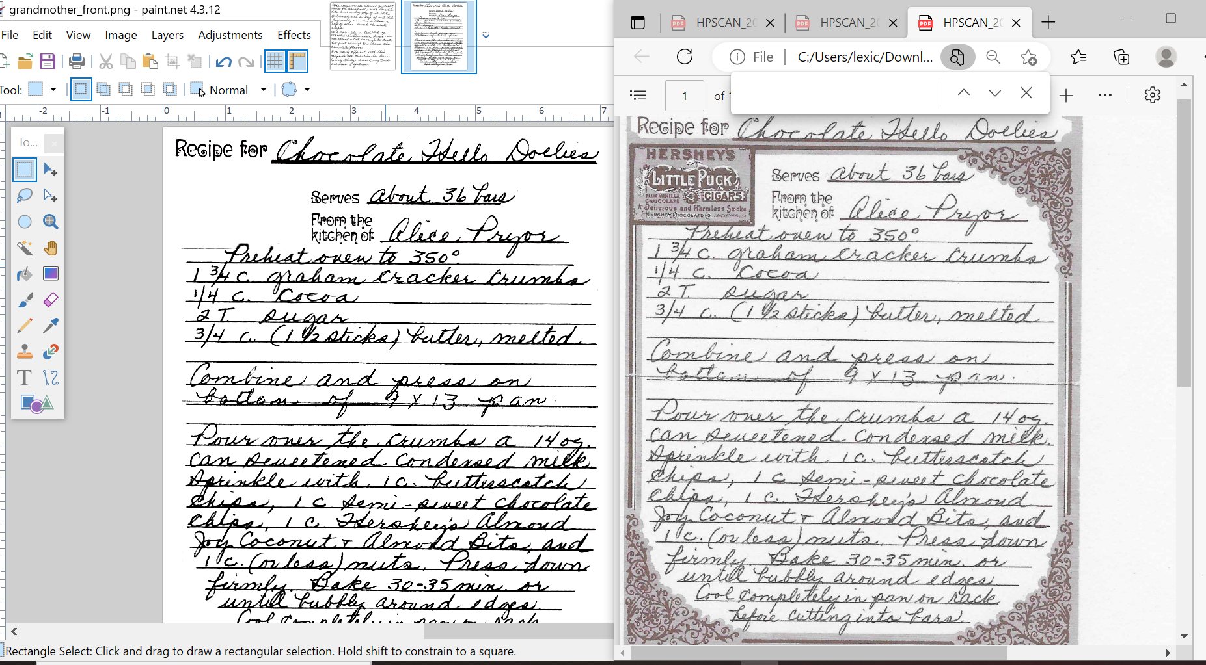
Task: Select the Line/Curve tool
Action: 50,378
